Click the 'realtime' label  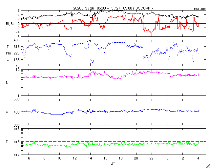click(200, 9)
